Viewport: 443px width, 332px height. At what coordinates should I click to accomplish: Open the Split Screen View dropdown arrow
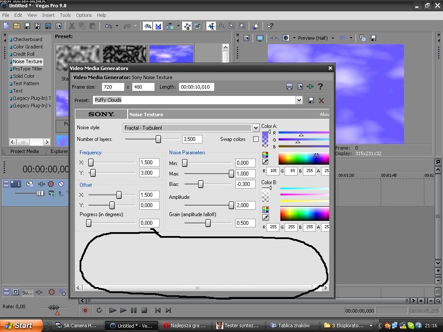point(294,38)
